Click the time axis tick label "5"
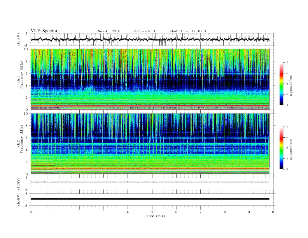 152,212
